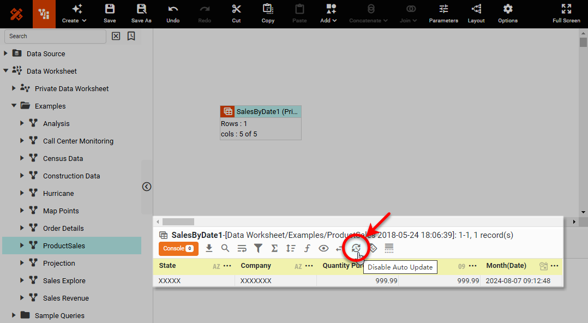Viewport: 588px width, 323px height.
Task: Toggle the column visibility eye icon
Action: click(323, 248)
